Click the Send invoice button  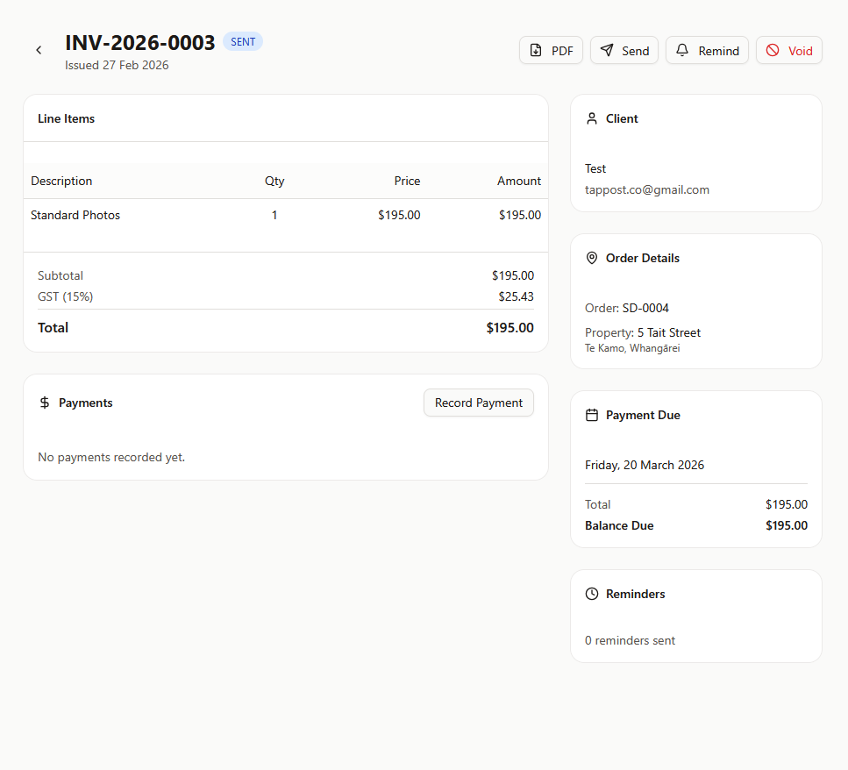[624, 51]
